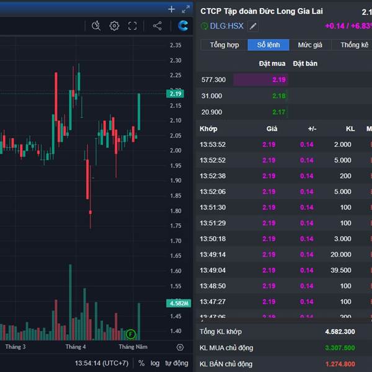Enter fullscreen chart mode
This screenshot has height=372, width=372.
[133, 25]
